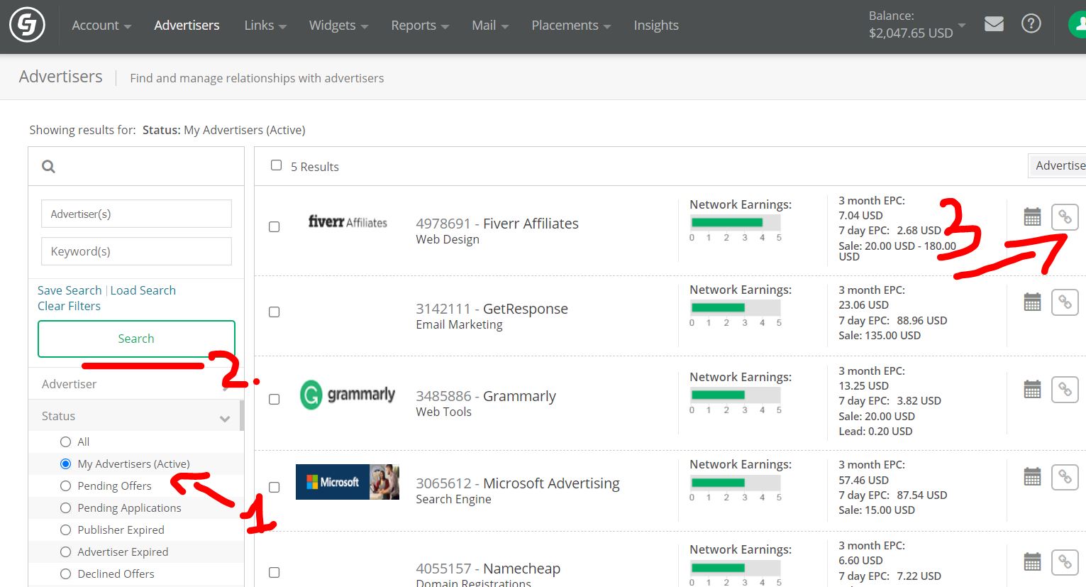Click the Clear Filters link

[69, 306]
